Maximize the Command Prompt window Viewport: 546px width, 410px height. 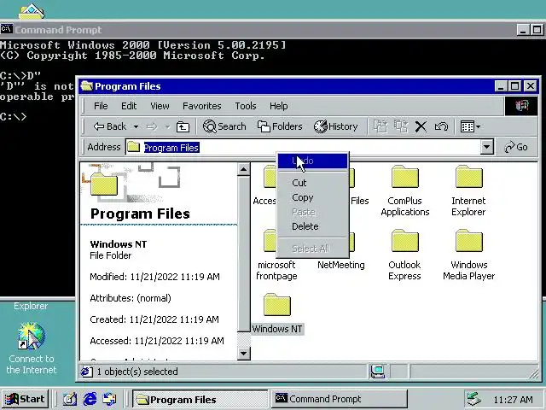(x=537, y=30)
